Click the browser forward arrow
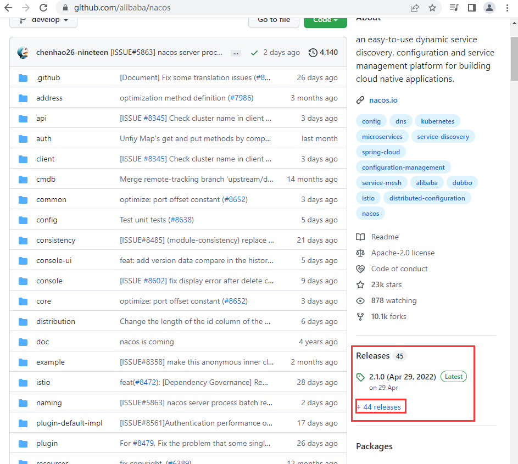 [26, 8]
